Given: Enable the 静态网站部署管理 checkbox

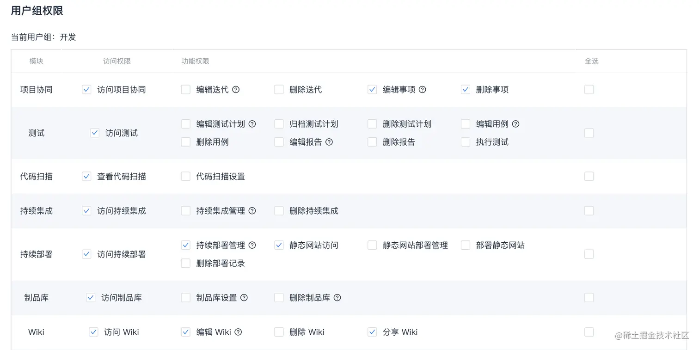Looking at the screenshot, I should click(372, 245).
